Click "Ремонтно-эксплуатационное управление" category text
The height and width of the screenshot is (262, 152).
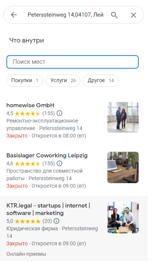point(42,124)
